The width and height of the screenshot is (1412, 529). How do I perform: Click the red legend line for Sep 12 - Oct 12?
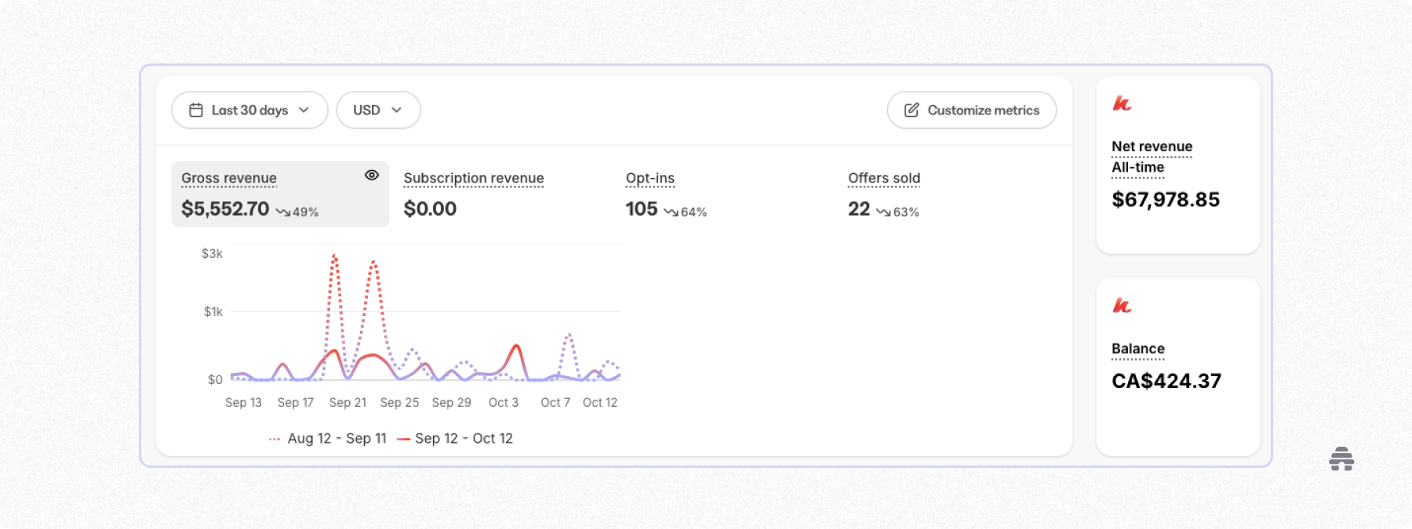(x=404, y=439)
